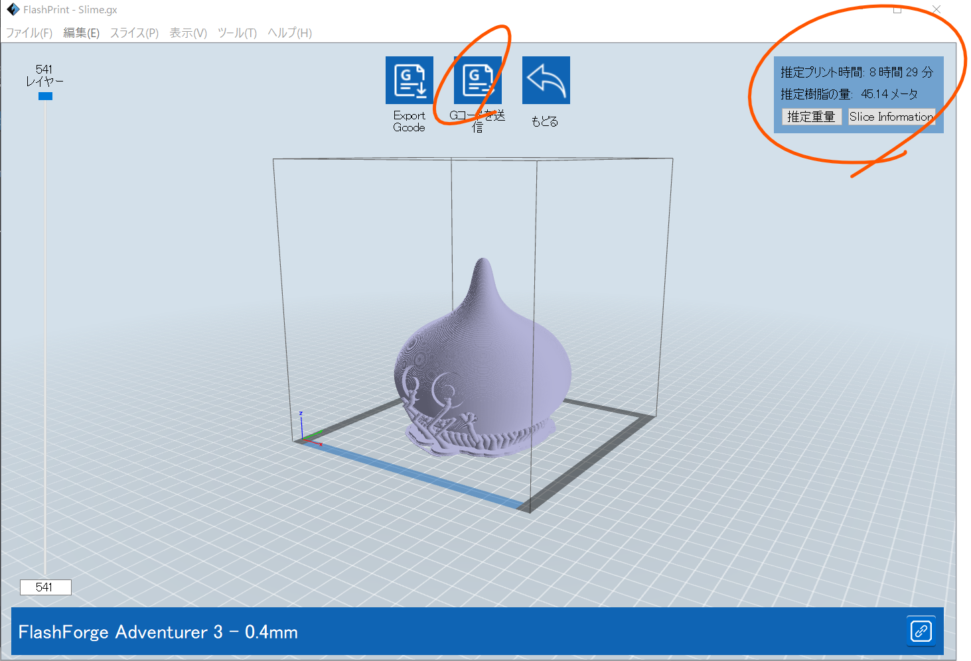Screen dimensions: 971x661
Task: Grab the layer slider handle at top
Action: tap(45, 96)
